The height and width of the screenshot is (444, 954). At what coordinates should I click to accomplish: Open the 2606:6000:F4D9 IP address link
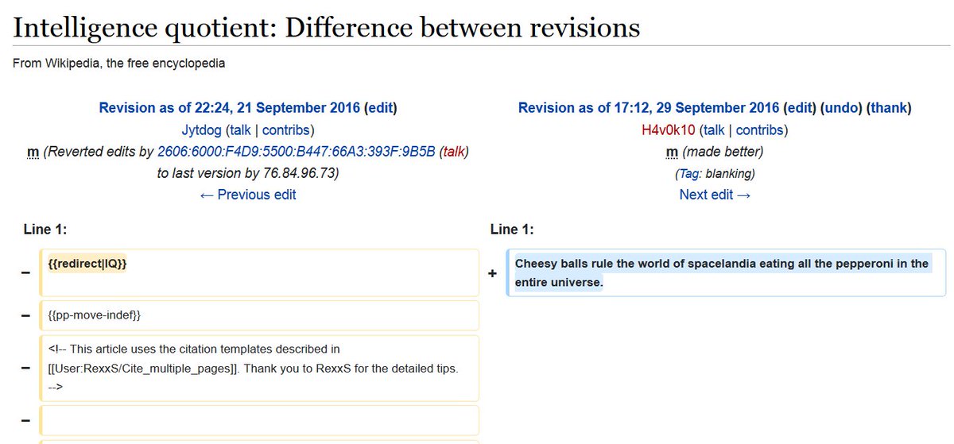point(297,152)
